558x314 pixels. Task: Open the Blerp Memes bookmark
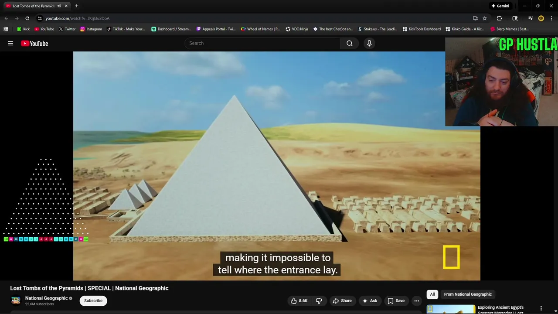[509, 29]
